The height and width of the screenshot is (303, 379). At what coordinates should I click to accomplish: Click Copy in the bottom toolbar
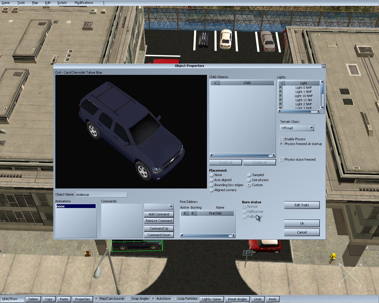[49, 299]
